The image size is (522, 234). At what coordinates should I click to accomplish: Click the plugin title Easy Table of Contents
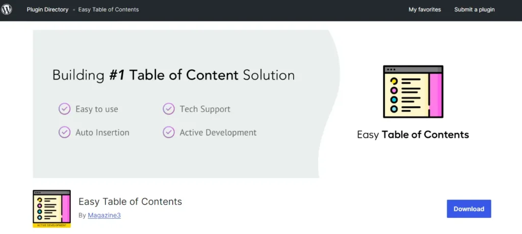click(130, 201)
